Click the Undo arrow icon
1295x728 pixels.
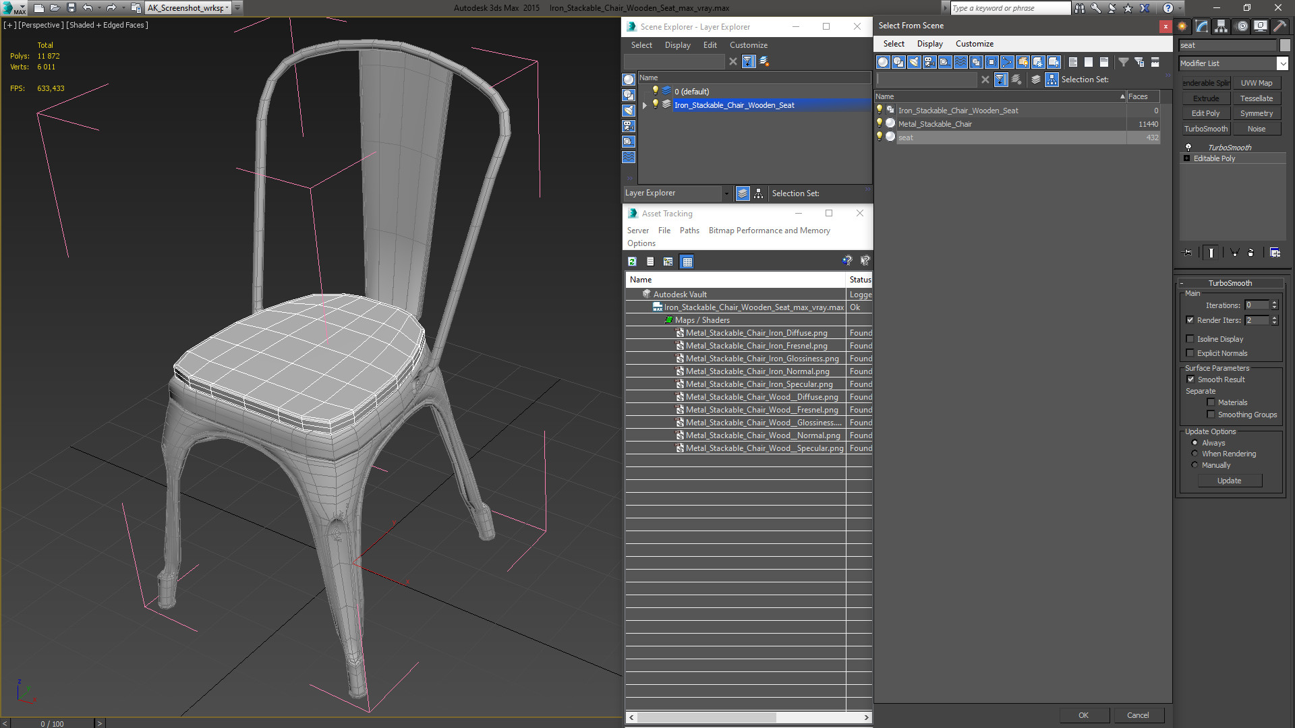click(x=87, y=8)
